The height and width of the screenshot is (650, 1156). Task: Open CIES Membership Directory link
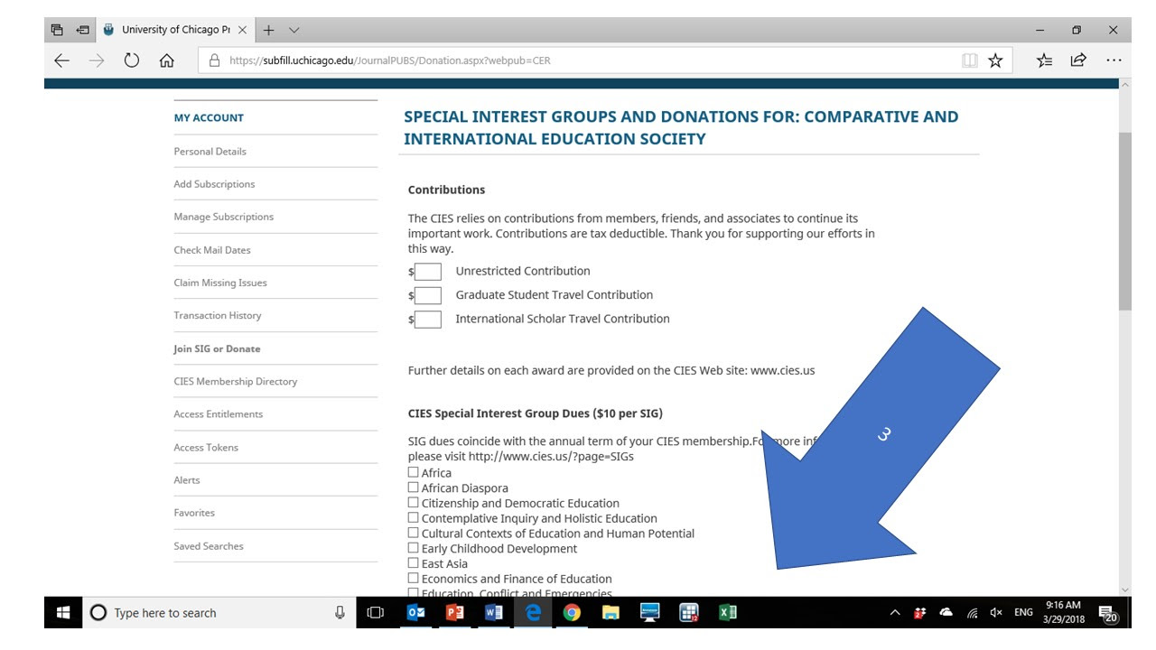pyautogui.click(x=235, y=381)
